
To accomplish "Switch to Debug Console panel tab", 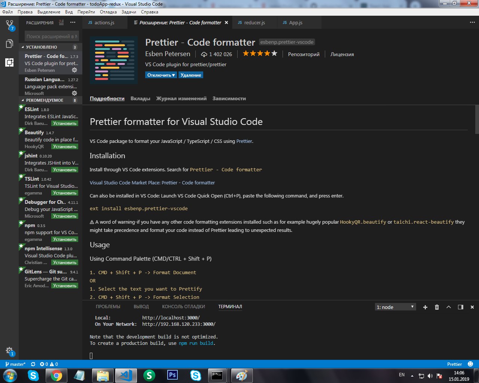I will click(x=183, y=307).
